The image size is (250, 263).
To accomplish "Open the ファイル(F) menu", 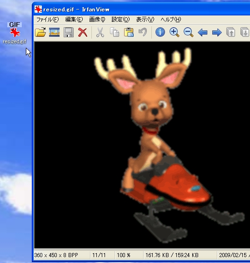I will click(x=48, y=20).
